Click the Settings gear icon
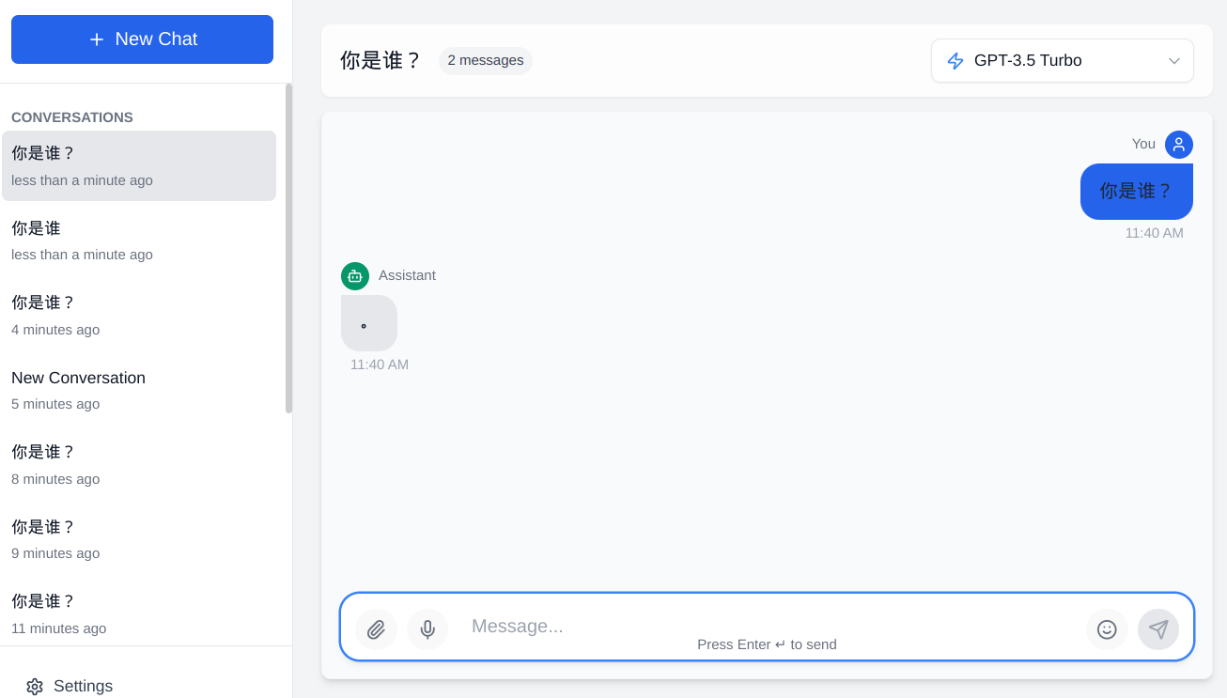The height and width of the screenshot is (698, 1227). click(x=35, y=687)
